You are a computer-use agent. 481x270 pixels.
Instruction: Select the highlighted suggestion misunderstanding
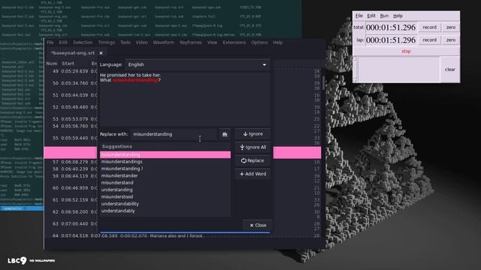pyautogui.click(x=165, y=154)
